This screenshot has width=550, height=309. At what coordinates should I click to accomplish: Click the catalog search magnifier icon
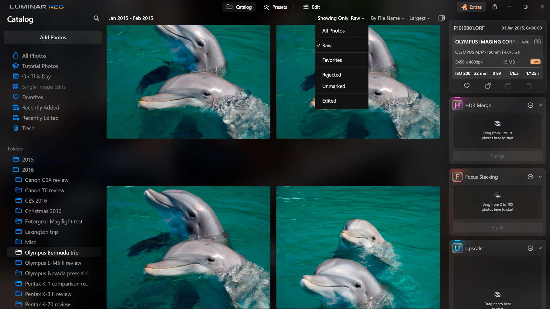96,18
